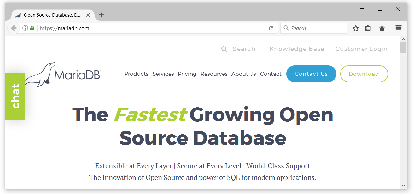Viewport: 414px width, 194px height.
Task: Open the Customer Login link
Action: point(361,49)
